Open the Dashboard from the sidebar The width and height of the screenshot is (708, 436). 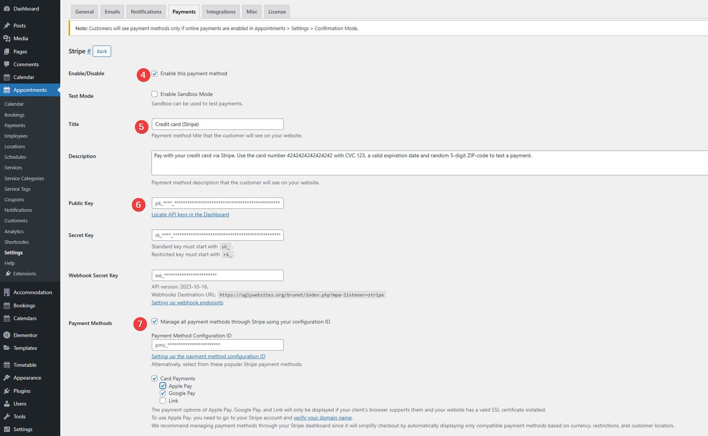click(x=7, y=8)
